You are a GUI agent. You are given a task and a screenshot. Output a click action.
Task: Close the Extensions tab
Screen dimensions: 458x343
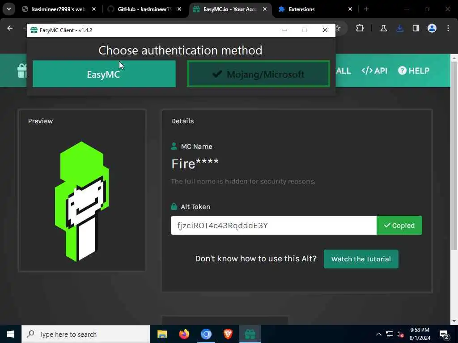[x=350, y=9]
